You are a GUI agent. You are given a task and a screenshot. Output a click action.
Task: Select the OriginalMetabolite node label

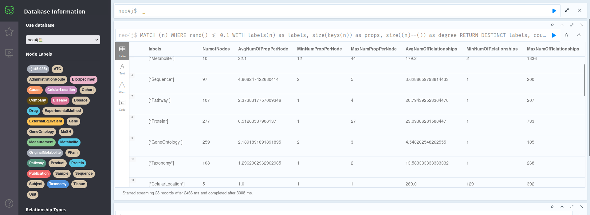(x=45, y=153)
